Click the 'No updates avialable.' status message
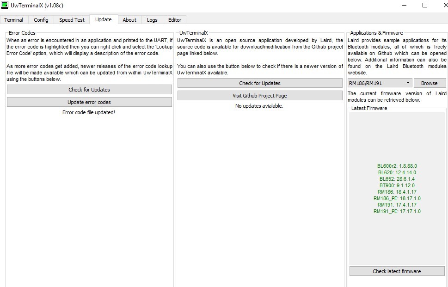The height and width of the screenshot is (287, 448). point(259,106)
